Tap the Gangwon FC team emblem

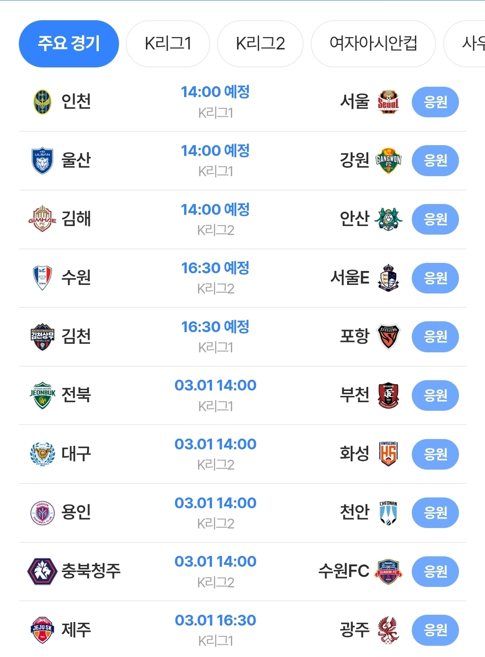[x=388, y=160]
